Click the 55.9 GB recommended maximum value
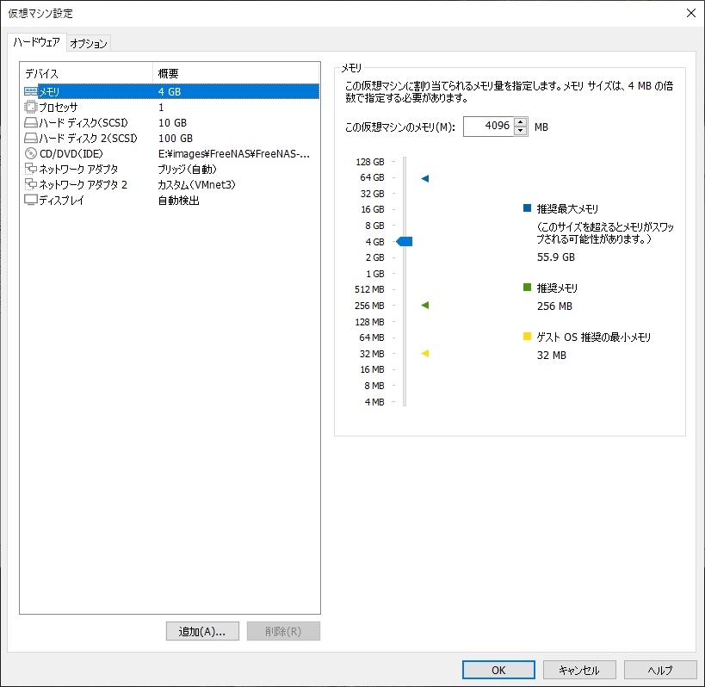705x687 pixels. (556, 257)
